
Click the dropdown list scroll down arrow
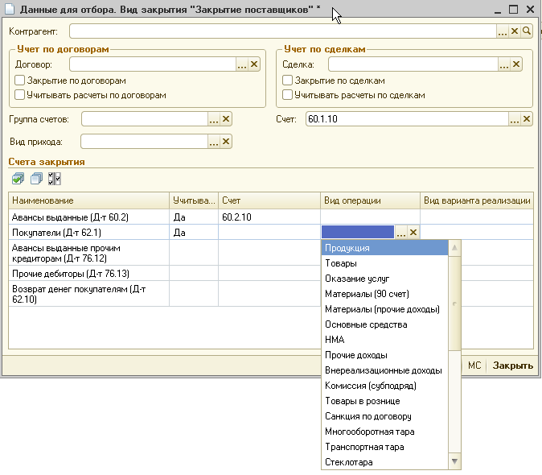point(454,462)
